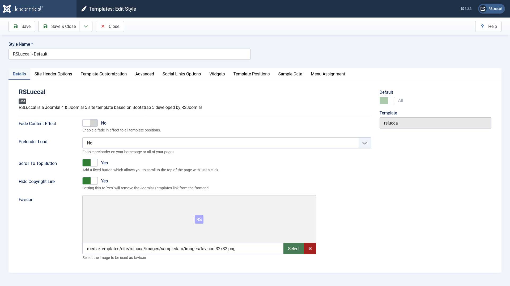Image resolution: width=510 pixels, height=286 pixels.
Task: Open the Template Customization tab
Action: point(104,74)
